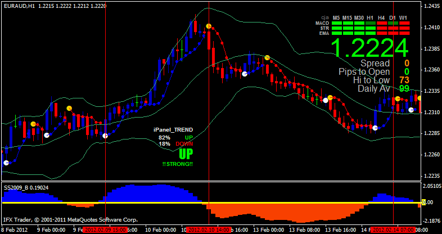
Task: Click the Daily Av label
Action: pos(374,88)
